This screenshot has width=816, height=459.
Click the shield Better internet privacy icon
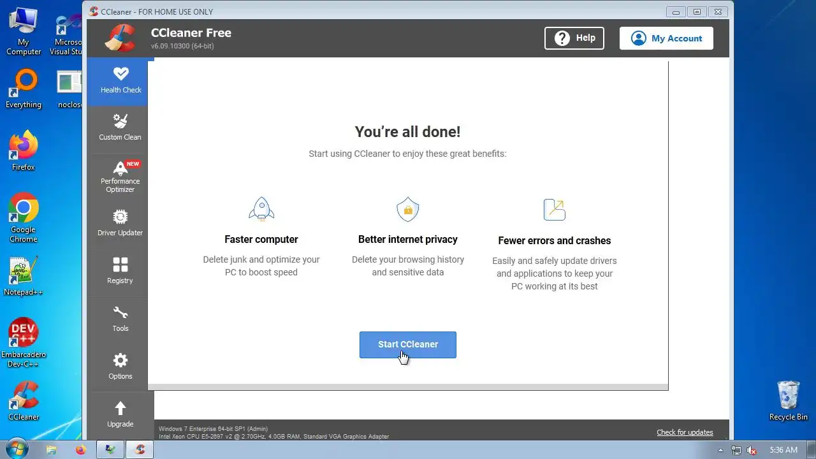pyautogui.click(x=408, y=209)
